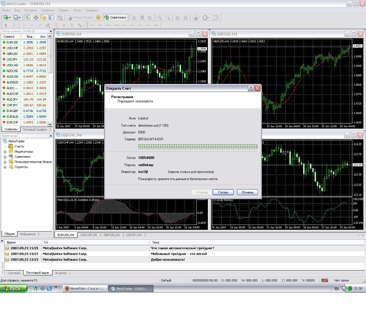Open the profiles toolbar icon
This screenshot has width=366, height=333.
click(x=16, y=17)
